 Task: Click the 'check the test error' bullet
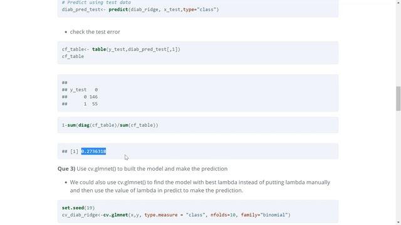[95, 32]
